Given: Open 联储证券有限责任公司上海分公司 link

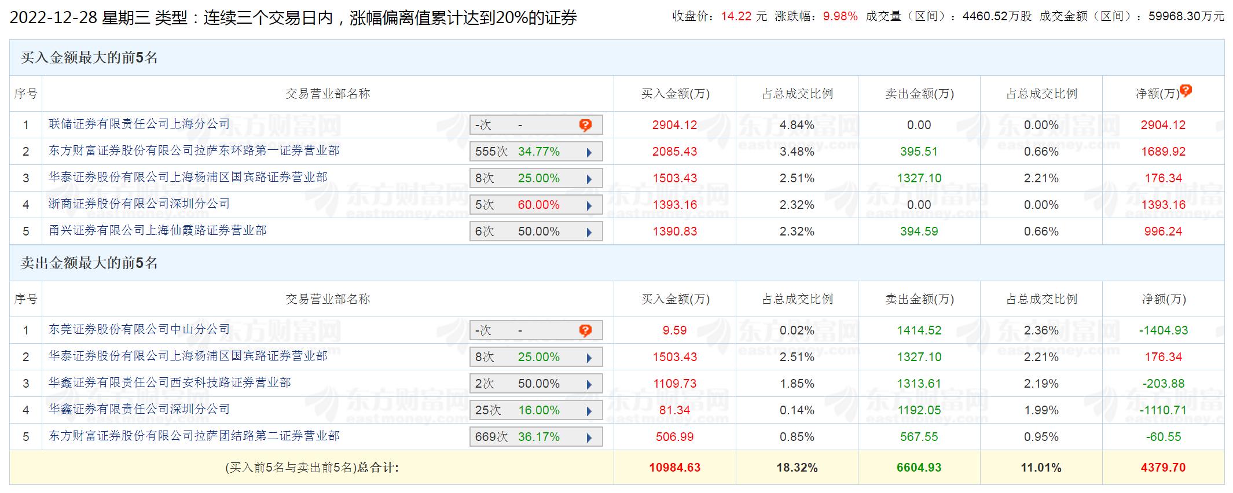Looking at the screenshot, I should coord(139,124).
